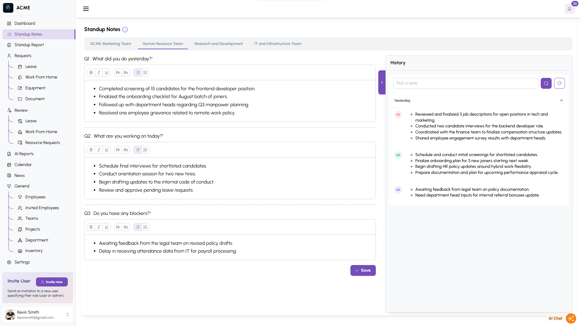Click H1 heading icon in Q2 editor
The height and width of the screenshot is (326, 581).
point(118,150)
